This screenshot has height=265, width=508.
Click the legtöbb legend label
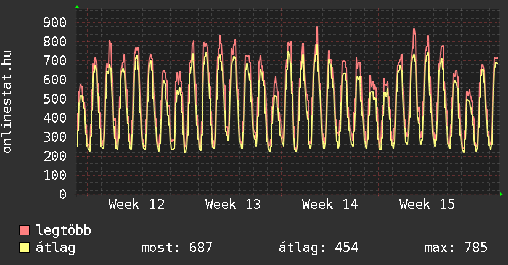[64, 230]
